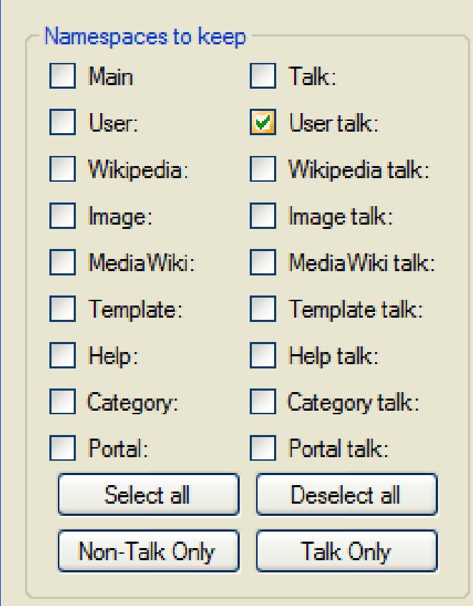Image resolution: width=473 pixels, height=606 pixels.
Task: Tick the Image: namespace checkbox
Action: tap(62, 215)
